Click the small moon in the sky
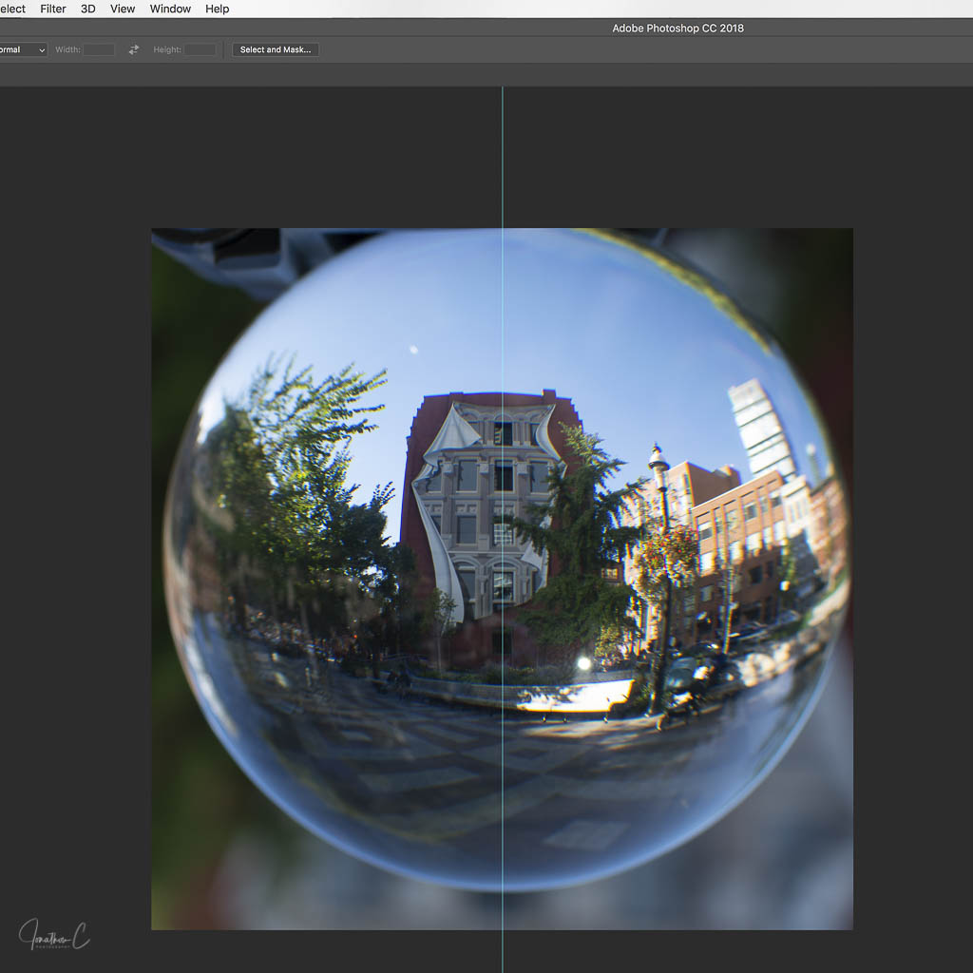973x973 pixels. (x=413, y=350)
